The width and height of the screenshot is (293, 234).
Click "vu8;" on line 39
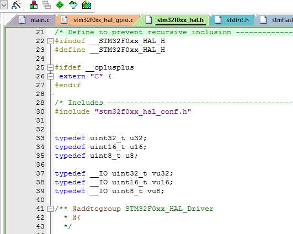156,191
